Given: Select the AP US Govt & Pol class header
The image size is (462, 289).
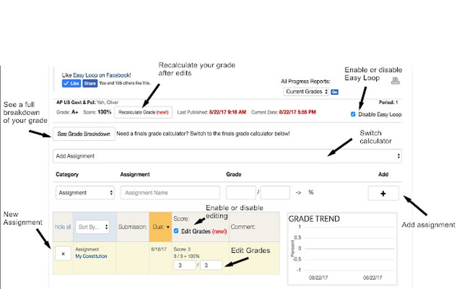Looking at the screenshot, I should click(75, 102).
